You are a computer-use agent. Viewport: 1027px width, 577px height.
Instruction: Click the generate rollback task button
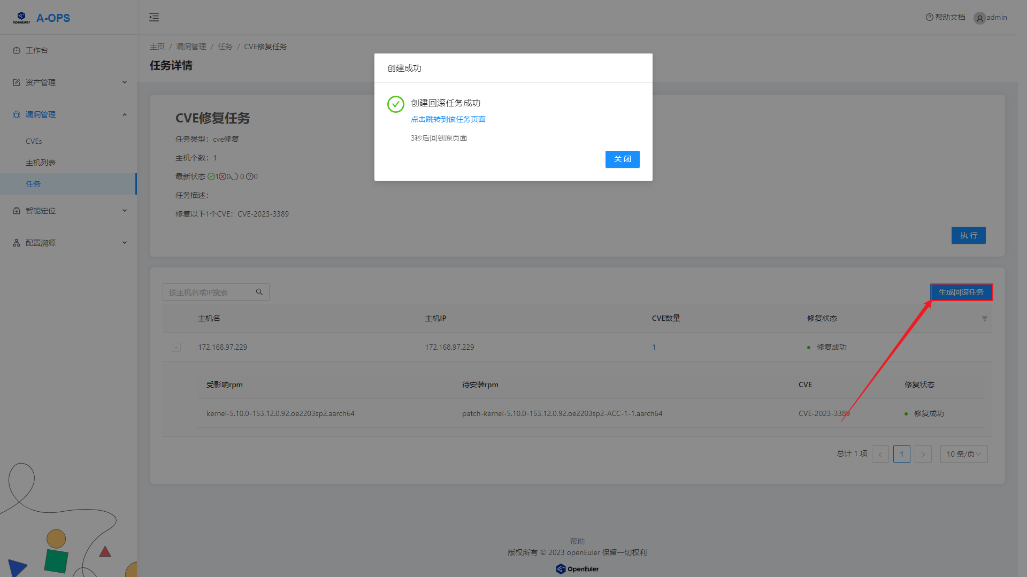[961, 292]
